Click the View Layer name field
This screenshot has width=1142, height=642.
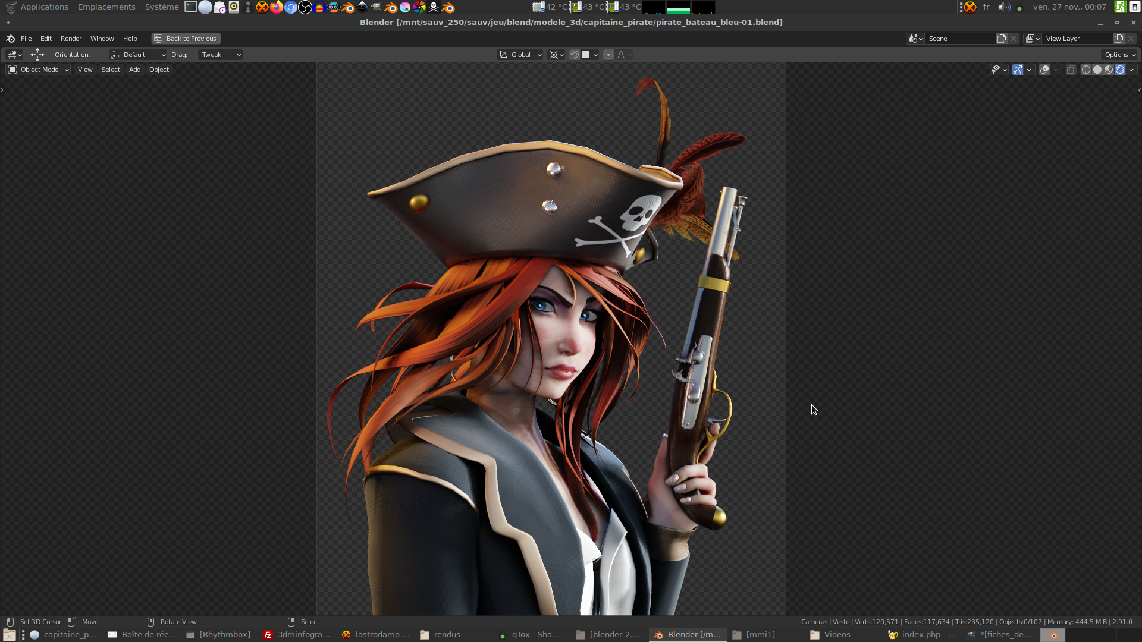pos(1078,39)
